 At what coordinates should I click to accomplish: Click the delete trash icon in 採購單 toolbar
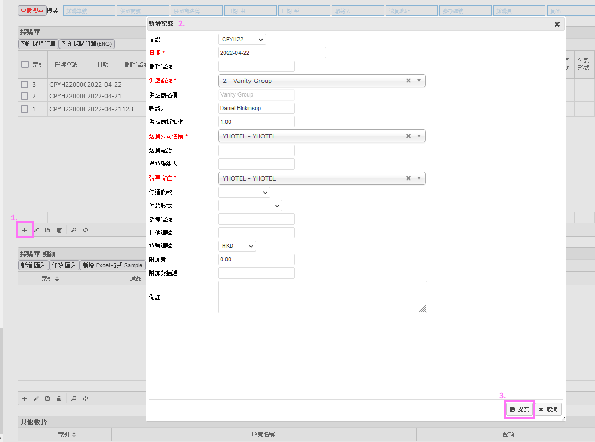(x=59, y=230)
